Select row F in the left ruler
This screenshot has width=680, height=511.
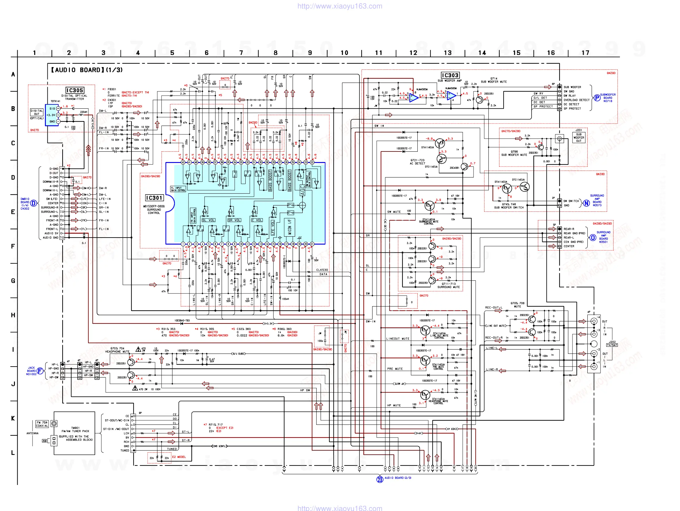[13, 246]
